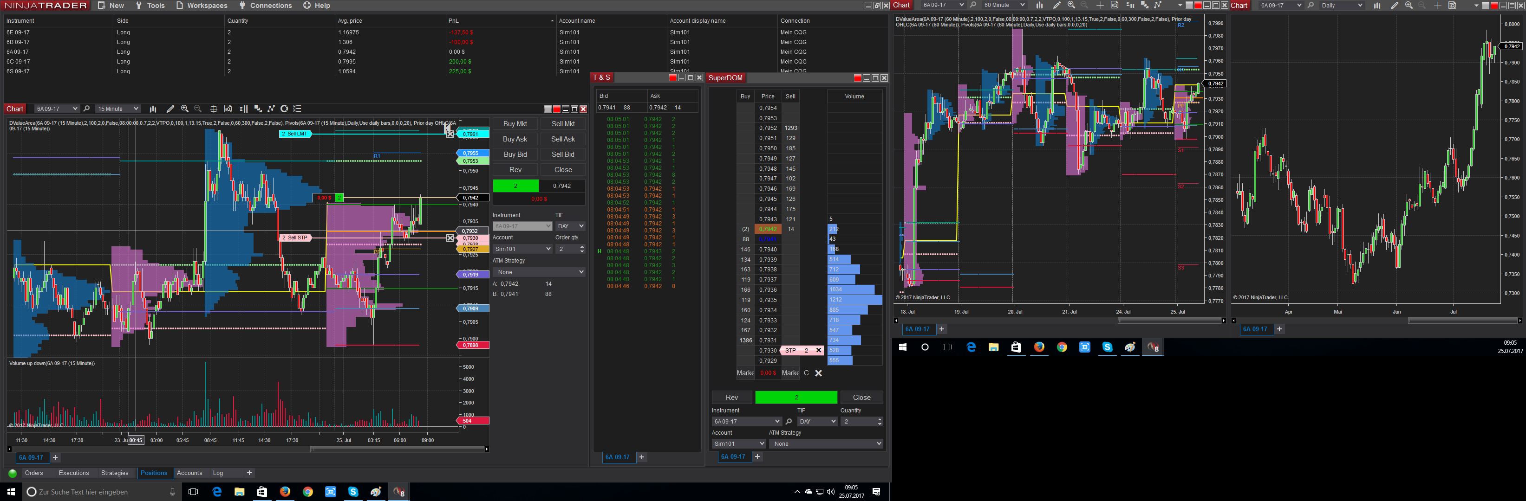1526x501 pixels.
Task: Open bar type icon in 60 Minute chart
Action: pyautogui.click(x=1039, y=5)
